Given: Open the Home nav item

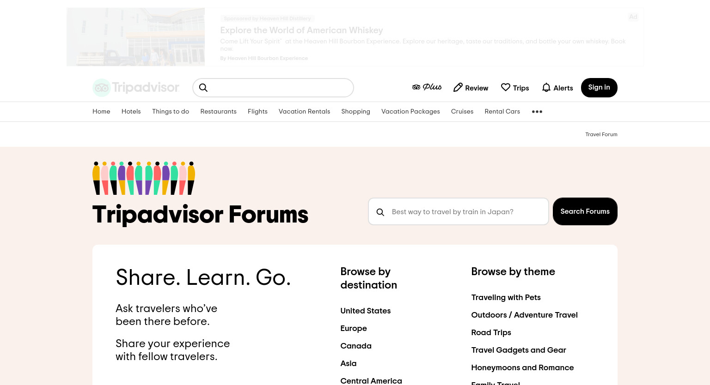Looking at the screenshot, I should click(x=101, y=112).
